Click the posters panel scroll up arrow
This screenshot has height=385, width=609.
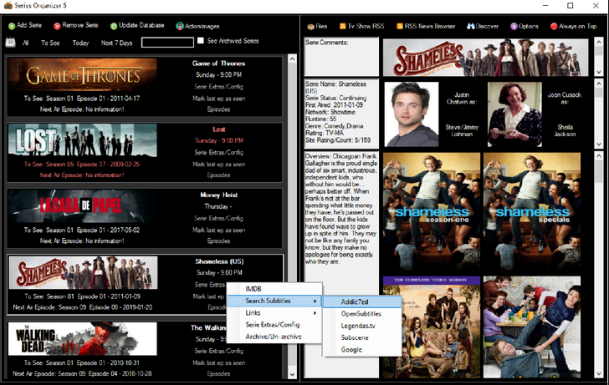598,156
